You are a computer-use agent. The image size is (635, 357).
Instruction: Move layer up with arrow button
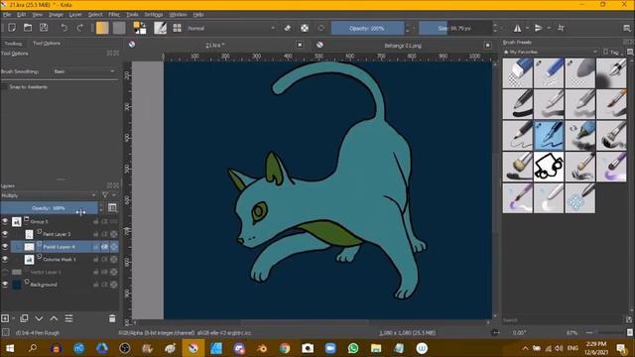(54, 318)
